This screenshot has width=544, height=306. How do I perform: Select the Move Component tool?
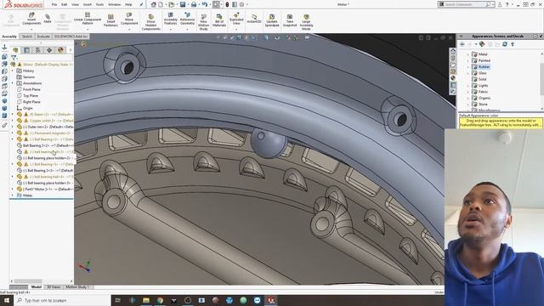129,19
